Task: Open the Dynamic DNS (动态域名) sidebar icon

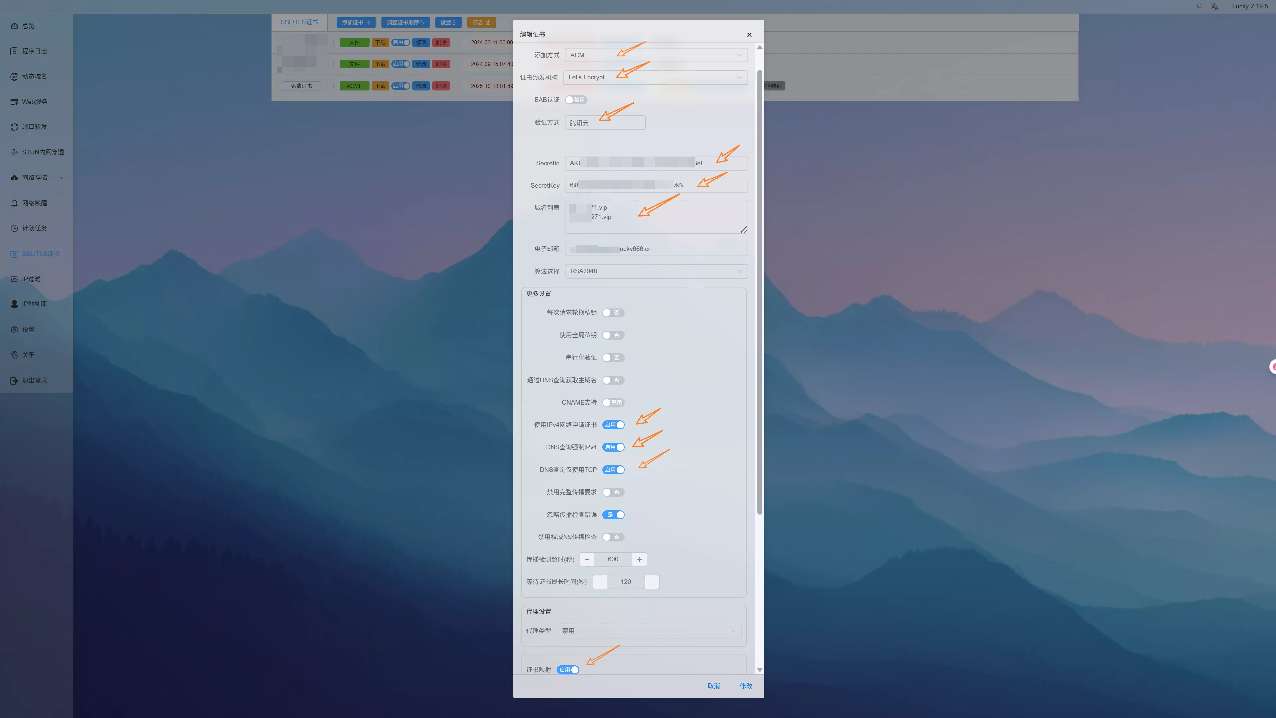Action: (x=14, y=76)
